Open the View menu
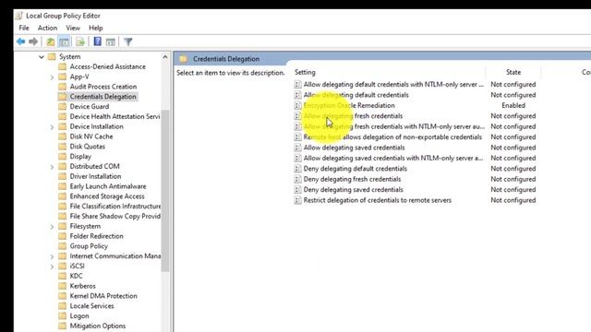591x332 pixels. point(73,28)
